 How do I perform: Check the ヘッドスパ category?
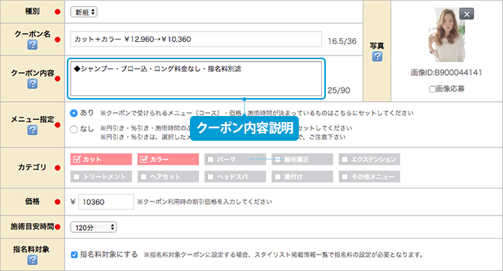click(x=235, y=177)
